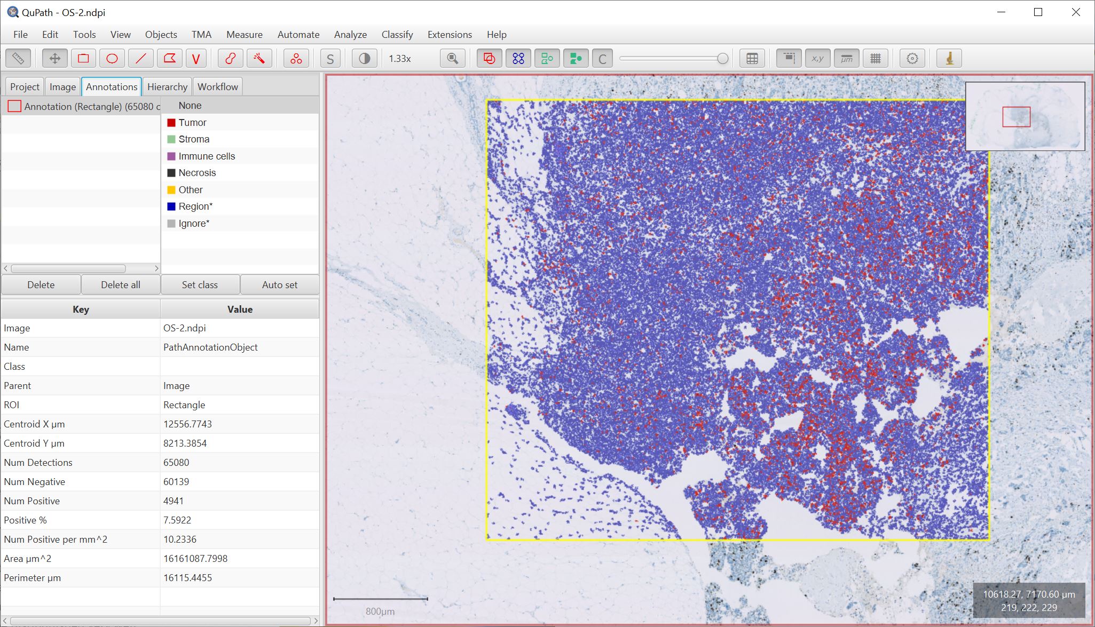Click the points annotation tool
Viewport: 1095px width, 627px height.
(x=296, y=58)
